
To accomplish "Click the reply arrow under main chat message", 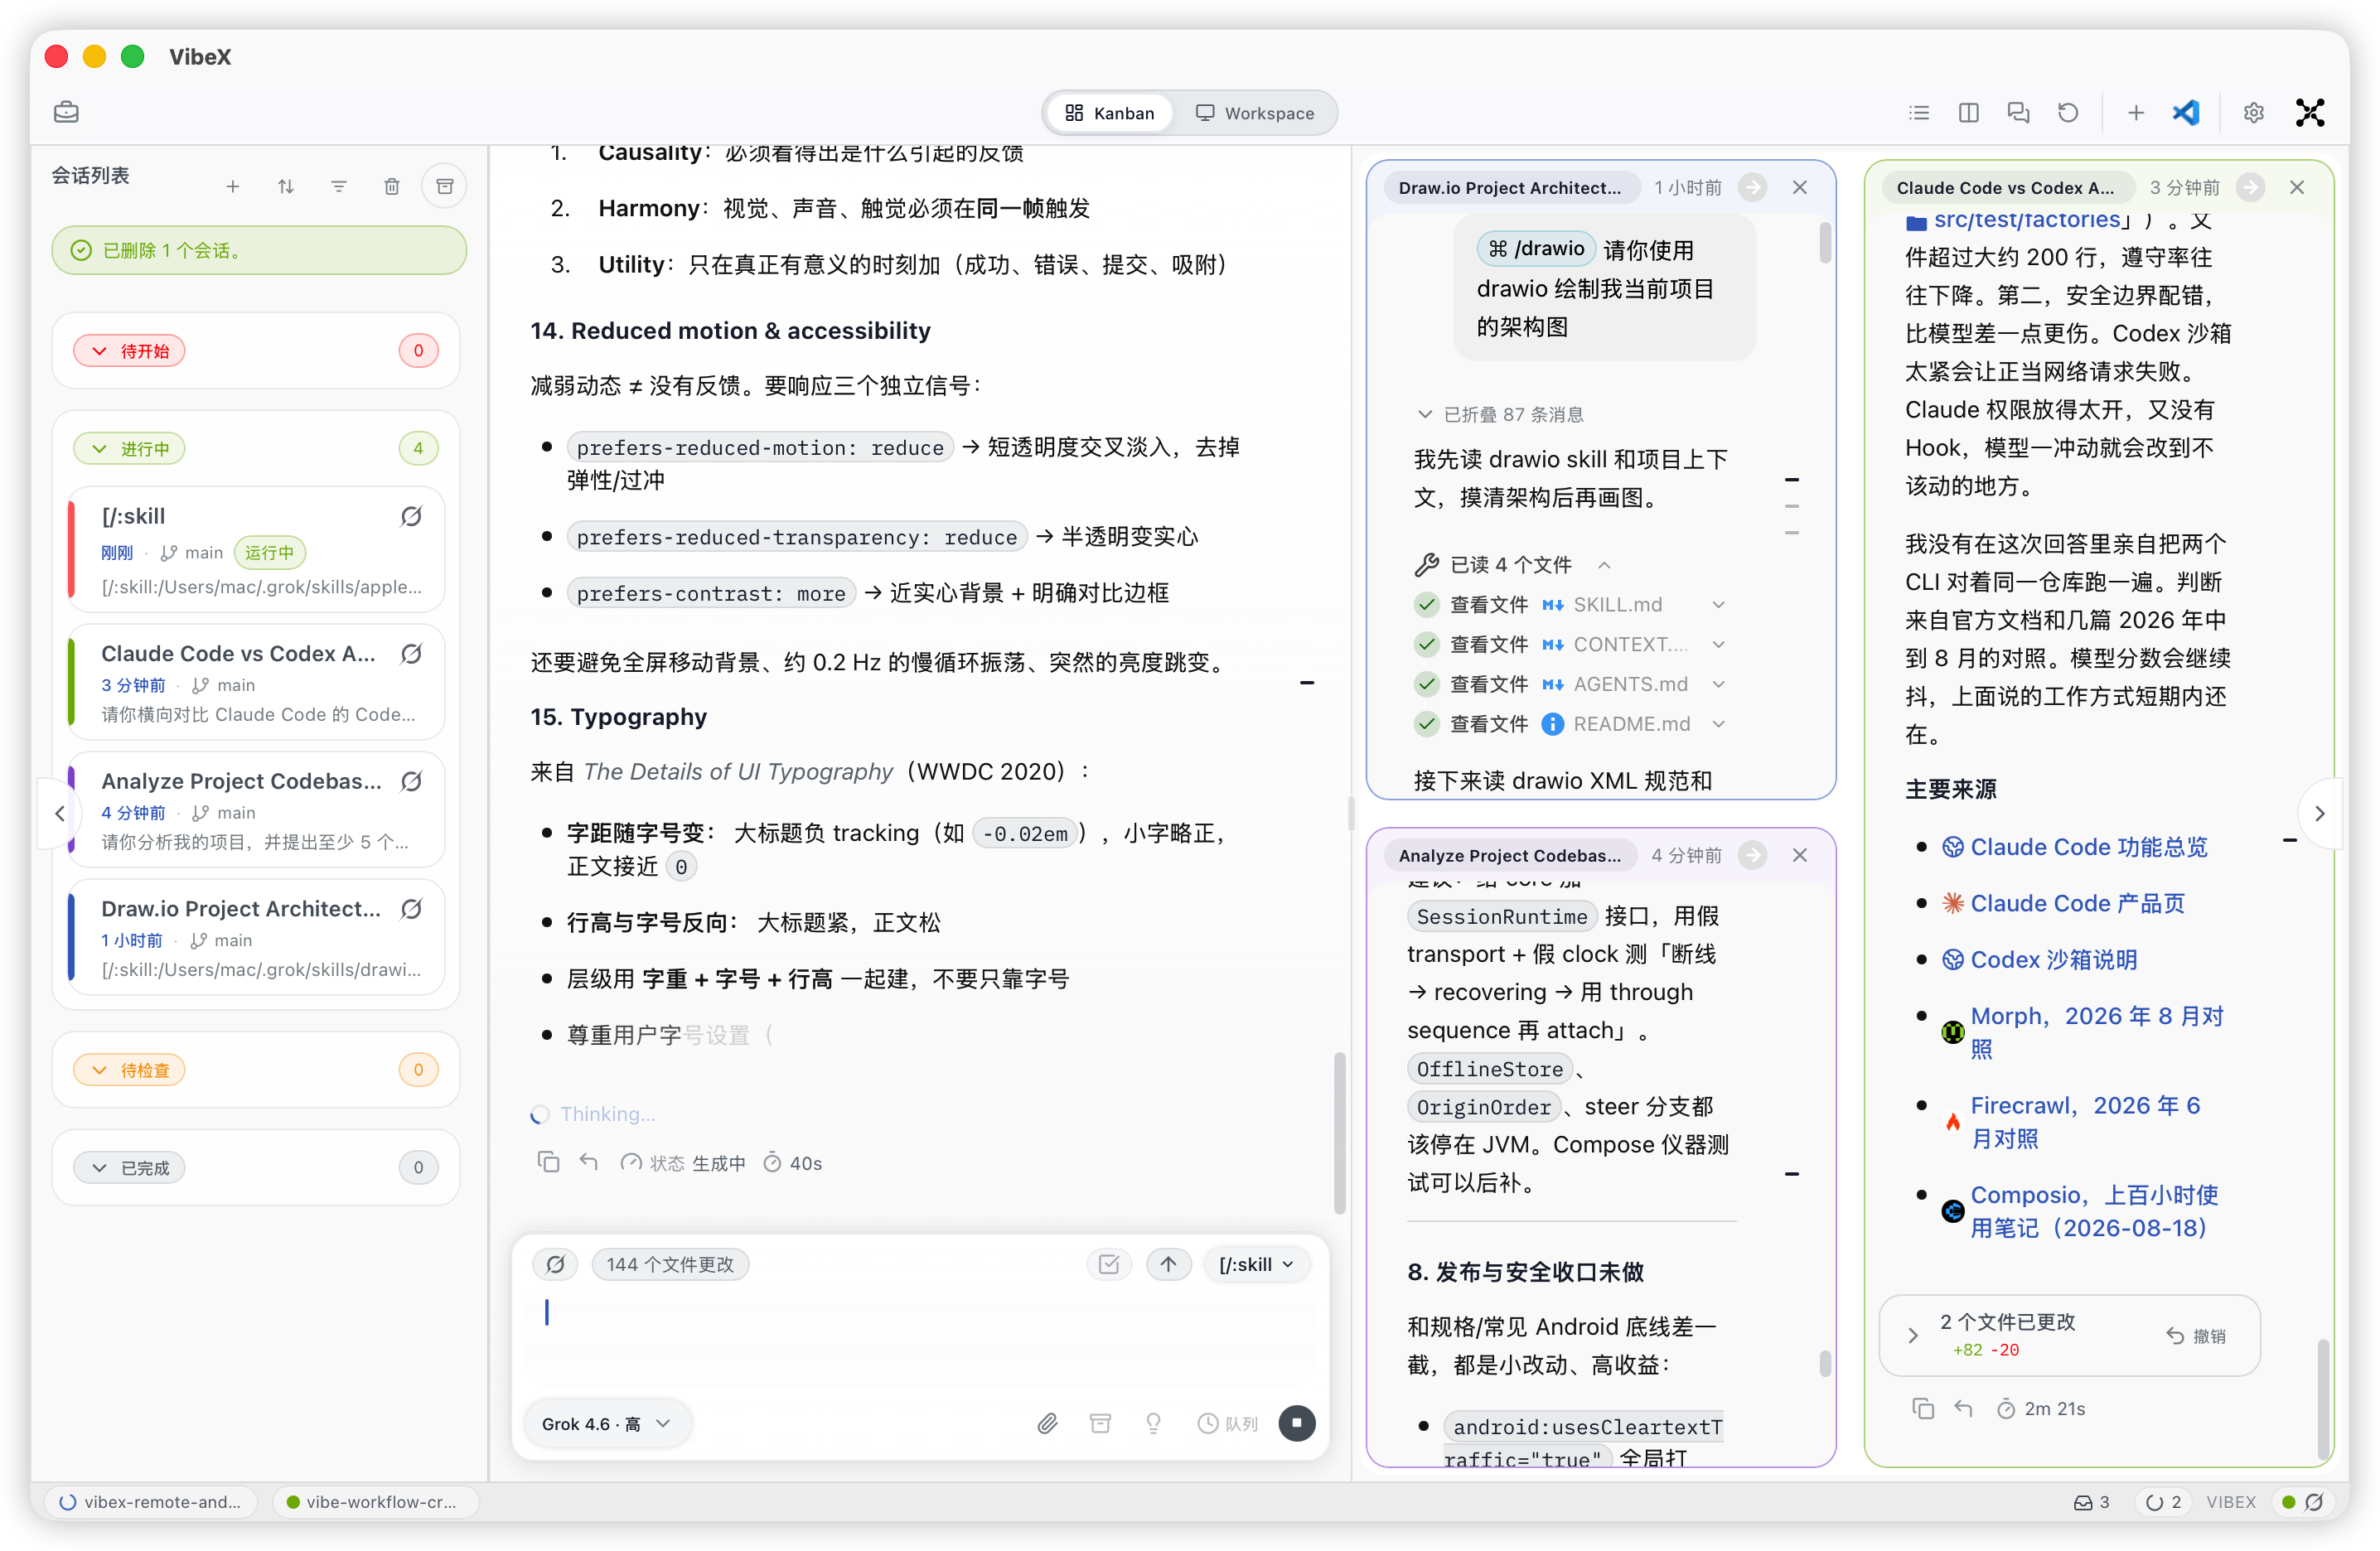I will (x=589, y=1162).
